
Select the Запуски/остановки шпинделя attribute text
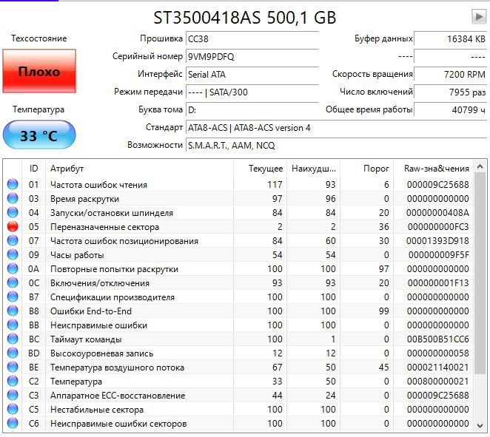(112, 213)
